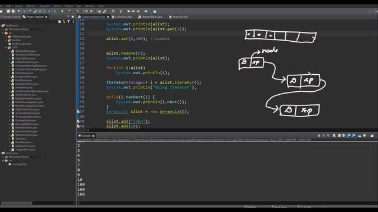Toggle Link with Editor in Project Explorer
Image resolution: width=378 pixels, height=212 pixels.
click(x=64, y=22)
